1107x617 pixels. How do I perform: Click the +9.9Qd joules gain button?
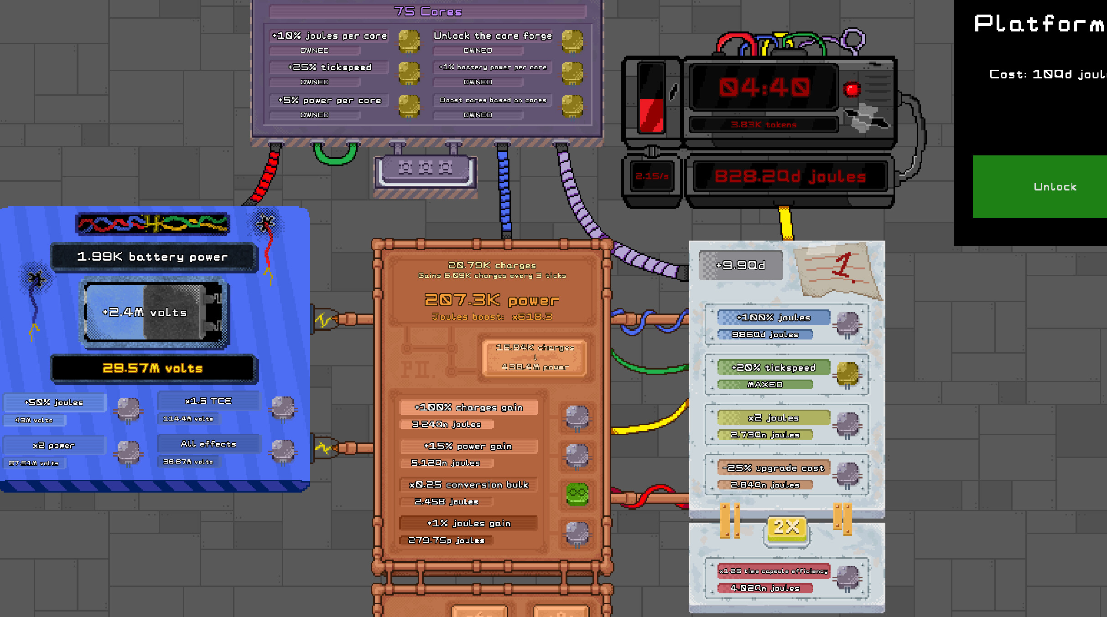tap(741, 265)
